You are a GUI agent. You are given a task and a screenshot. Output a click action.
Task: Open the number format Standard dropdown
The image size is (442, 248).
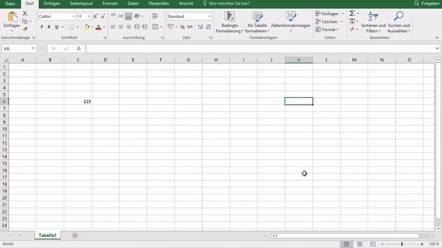click(209, 17)
